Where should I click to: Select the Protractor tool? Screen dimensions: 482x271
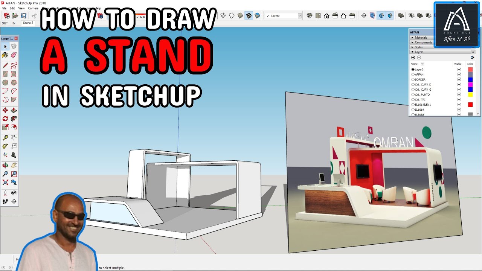pyautogui.click(x=5, y=146)
